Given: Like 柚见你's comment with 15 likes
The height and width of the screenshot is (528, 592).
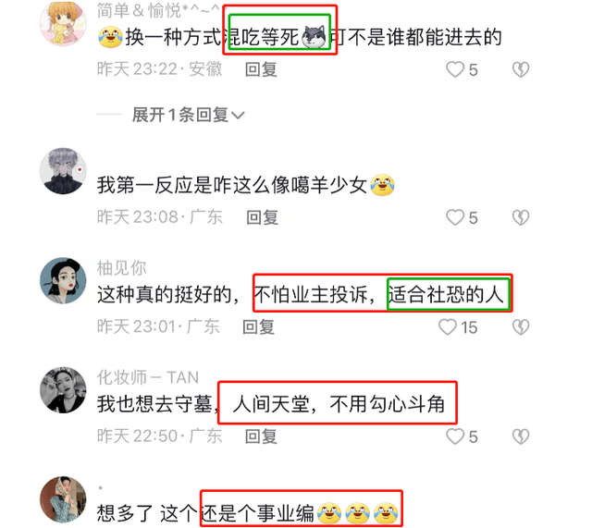Looking at the screenshot, I should [448, 327].
